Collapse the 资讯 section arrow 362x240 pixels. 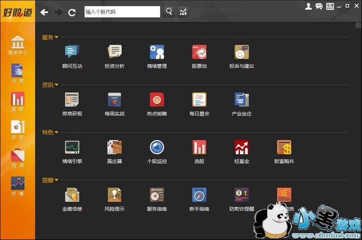click(57, 85)
